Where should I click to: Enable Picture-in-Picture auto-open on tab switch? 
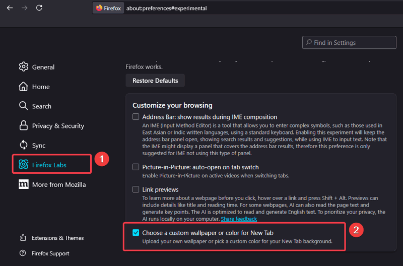(x=136, y=167)
